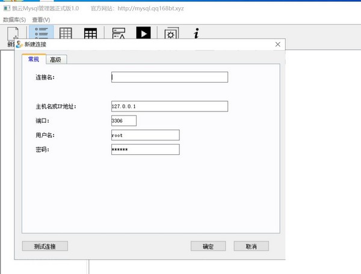Click the outlined table grid icon
The height and width of the screenshot is (274, 361).
pos(66,34)
